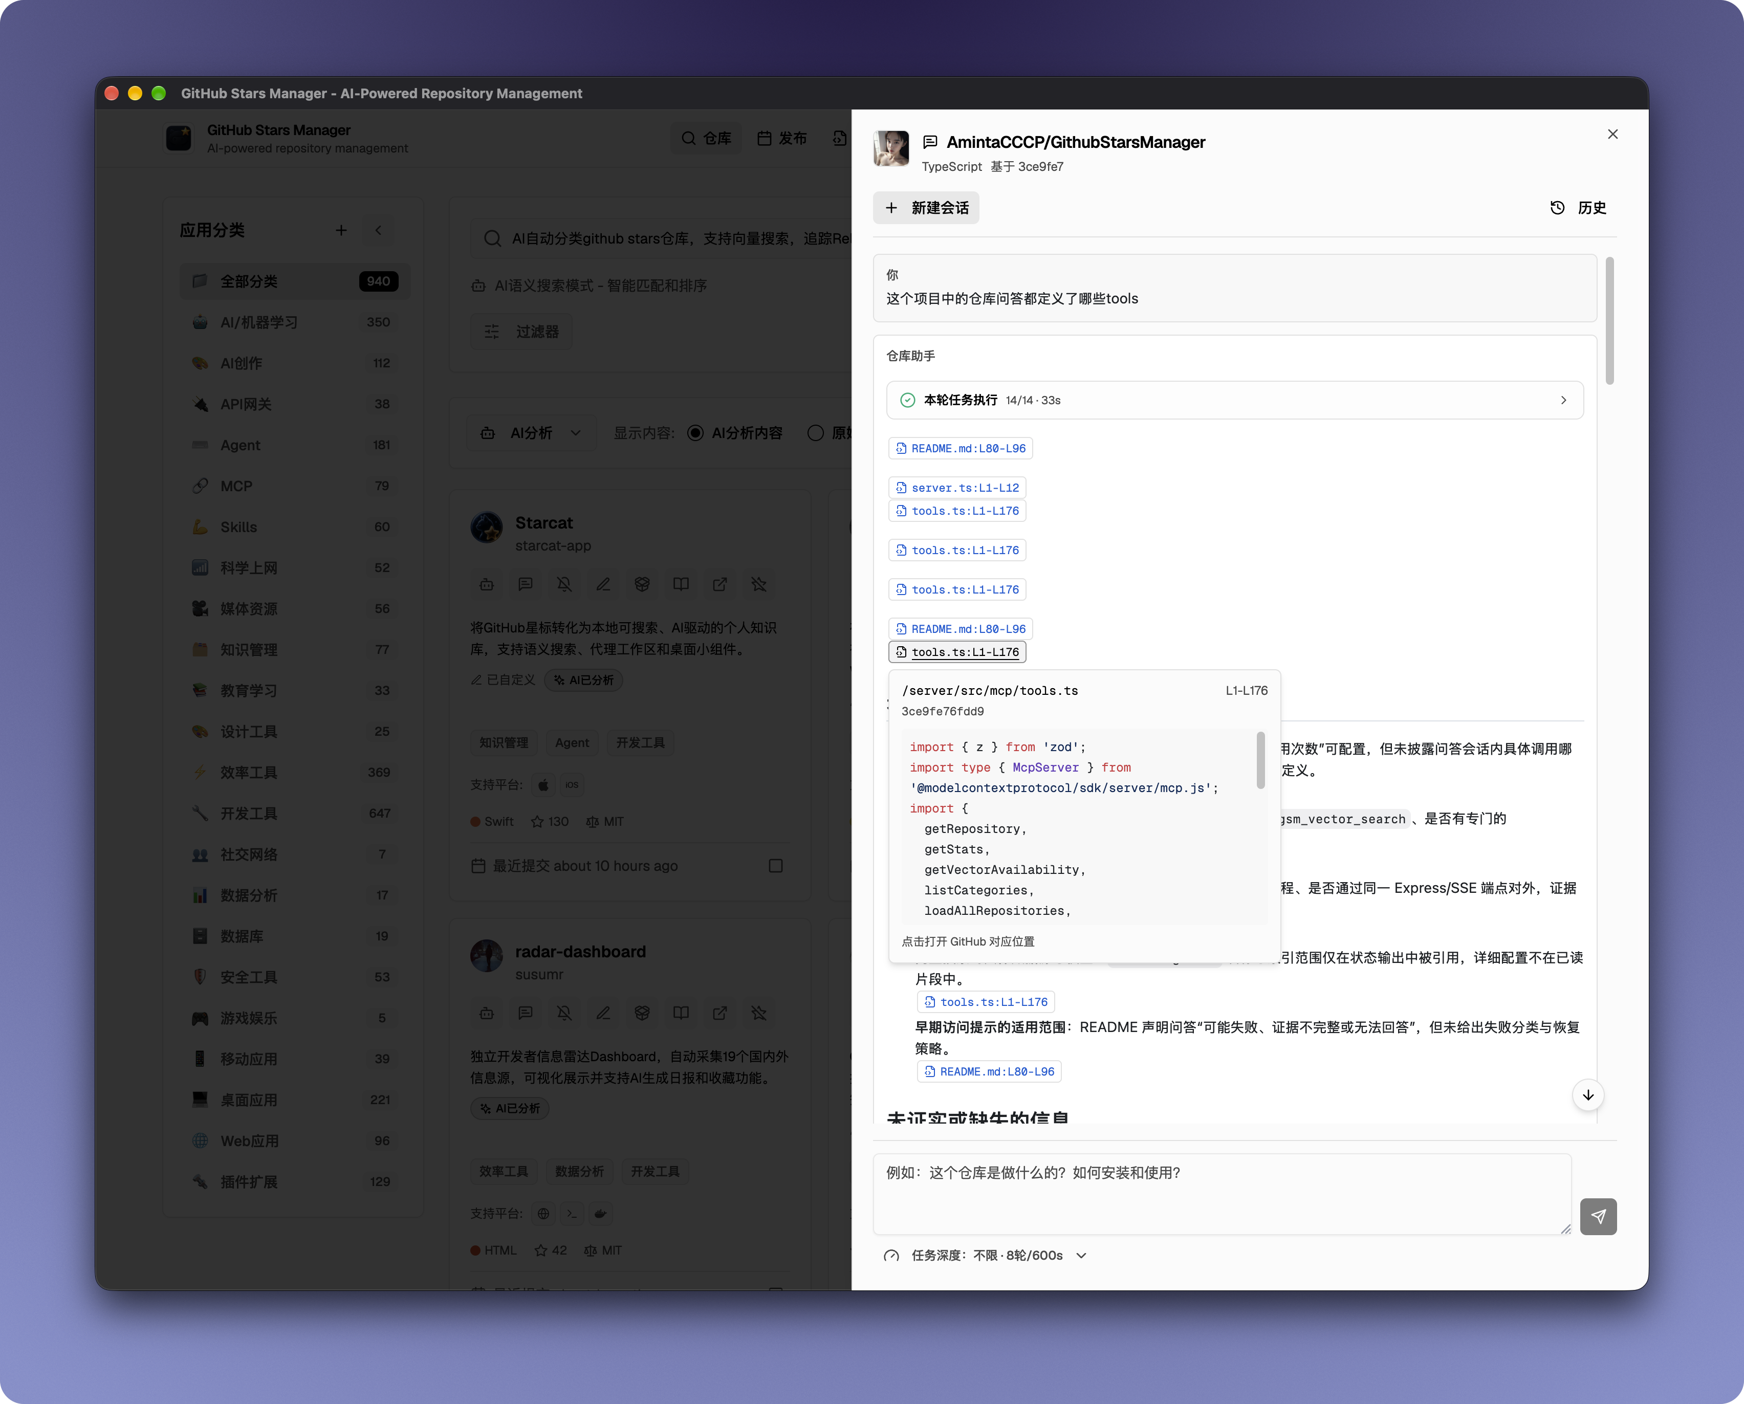This screenshot has height=1404, width=1744.
Task: Start a new chat via 新建会话
Action: click(x=926, y=208)
